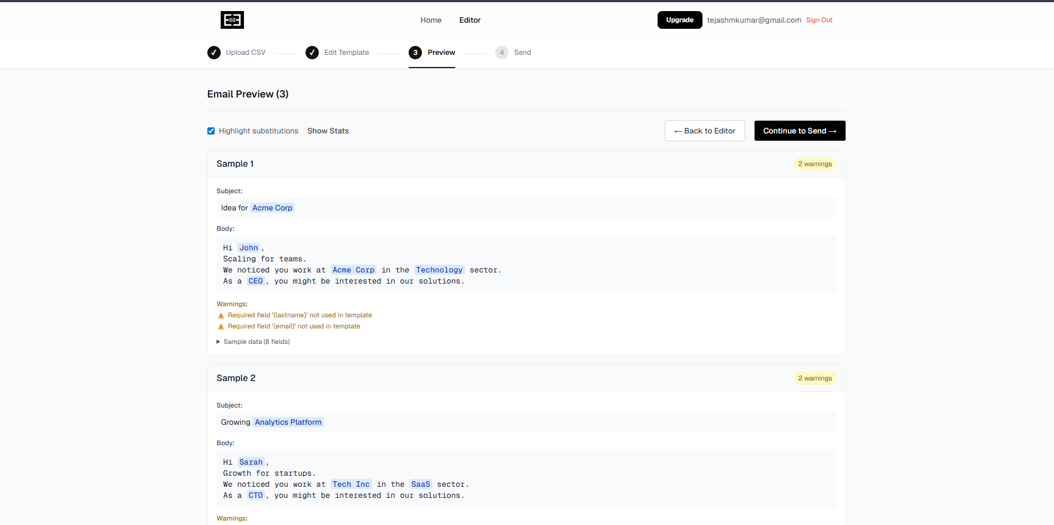Open the Sample 1 warnings section
This screenshot has width=1054, height=525.
click(232, 303)
